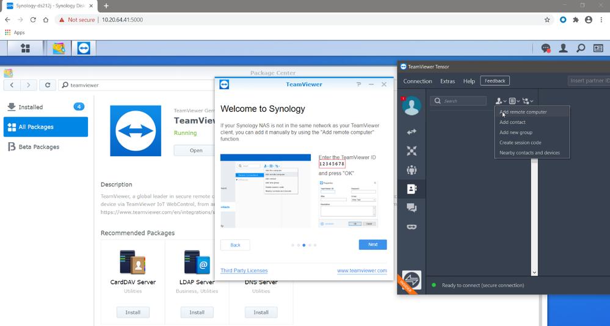
Task: Click browser home button
Action: [46, 20]
